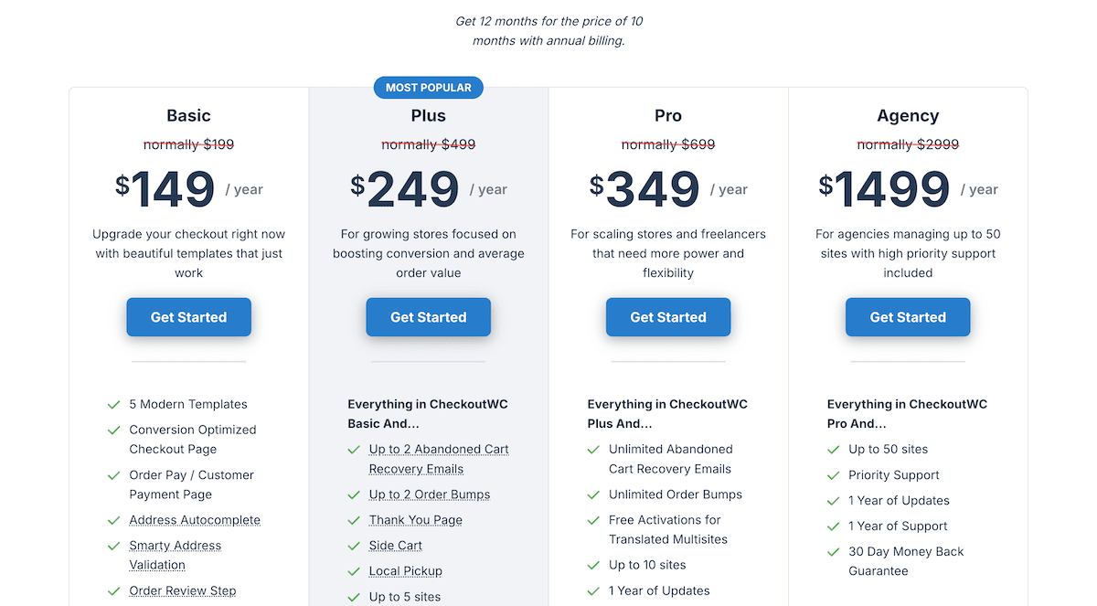Click Get Started under Basic plan
The width and height of the screenshot is (1097, 606).
point(188,317)
